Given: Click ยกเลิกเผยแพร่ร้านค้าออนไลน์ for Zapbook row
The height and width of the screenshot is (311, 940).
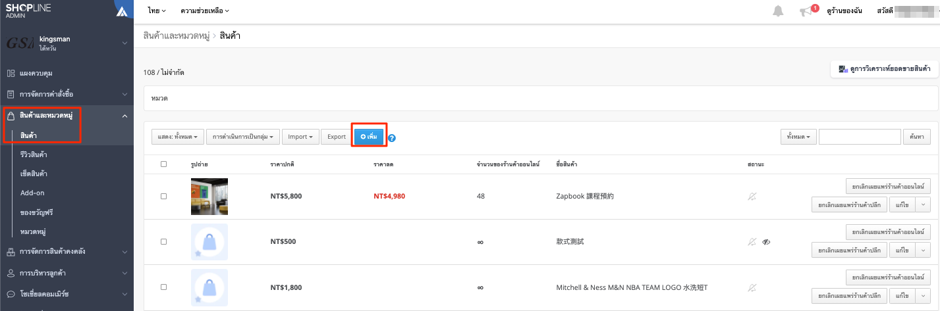Looking at the screenshot, I should click(887, 186).
